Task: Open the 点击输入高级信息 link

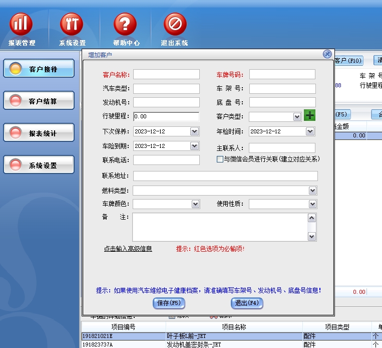Action: (128, 249)
